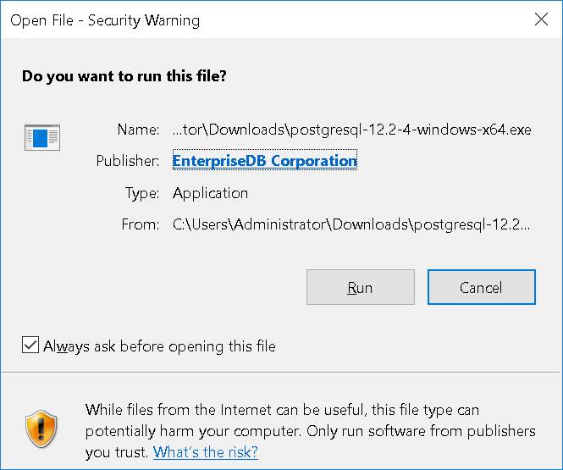563x470 pixels.
Task: Open the "What's the risk?" link
Action: (x=206, y=452)
